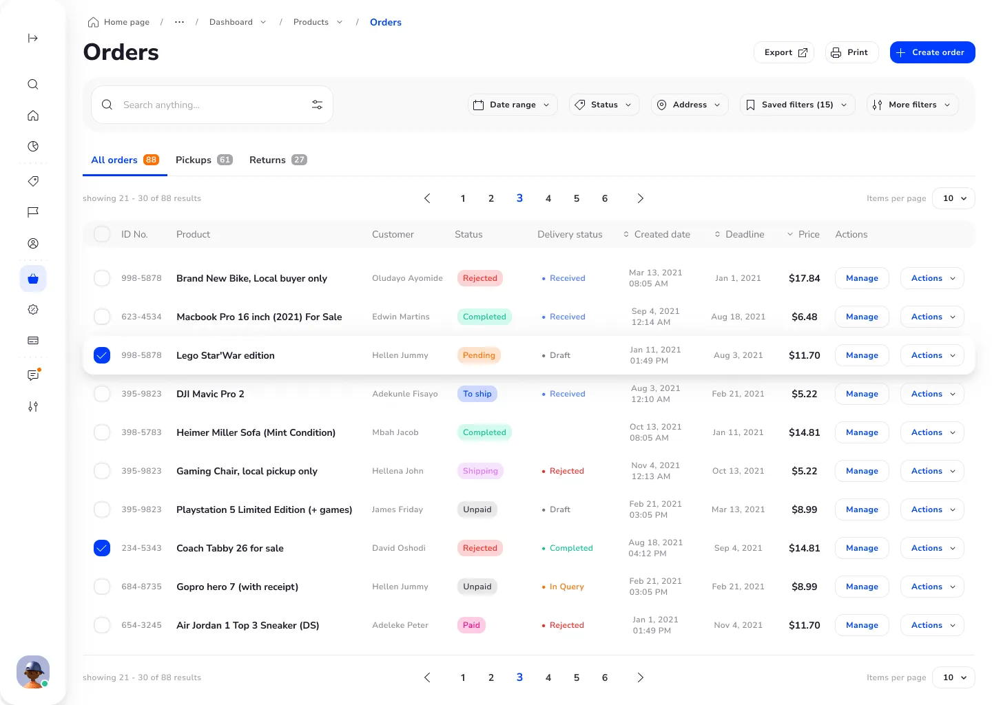Screen dimensions: 992x705
Task: Click the filter sliders icon in search box
Action: (317, 105)
